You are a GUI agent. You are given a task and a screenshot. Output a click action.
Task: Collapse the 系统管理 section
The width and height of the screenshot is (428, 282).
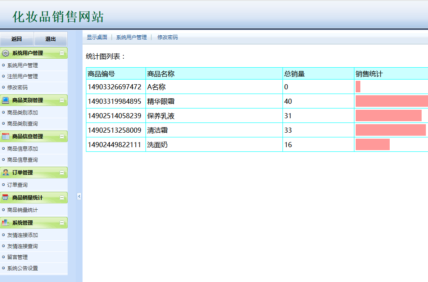coord(62,222)
